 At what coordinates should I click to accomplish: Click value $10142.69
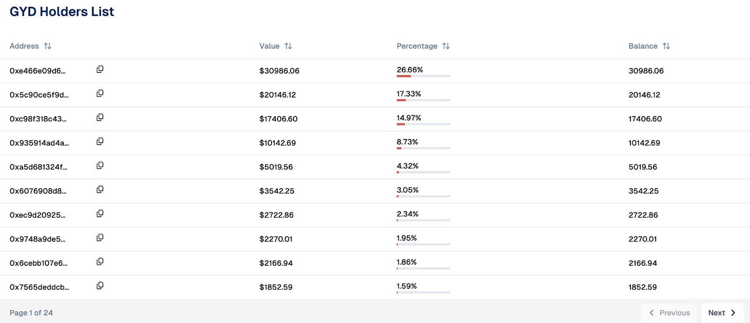pos(277,143)
